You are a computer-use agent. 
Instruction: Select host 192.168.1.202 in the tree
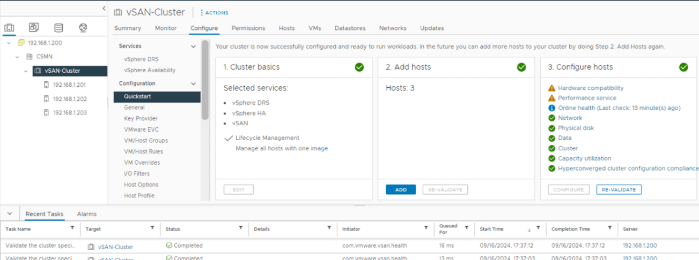[x=70, y=99]
